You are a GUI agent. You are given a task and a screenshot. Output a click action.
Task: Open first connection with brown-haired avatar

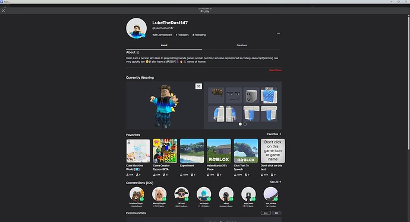pyautogui.click(x=137, y=194)
